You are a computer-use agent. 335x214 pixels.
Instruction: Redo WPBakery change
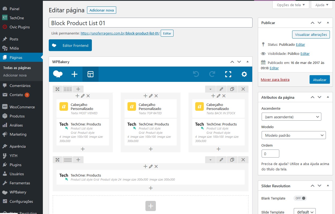[x=212, y=74]
